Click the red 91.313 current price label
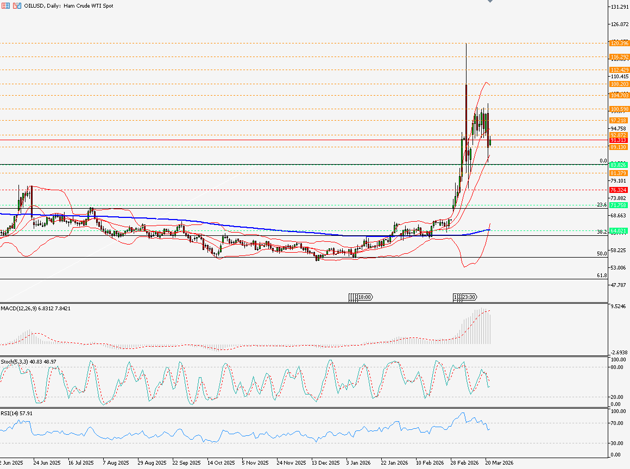 [619, 140]
